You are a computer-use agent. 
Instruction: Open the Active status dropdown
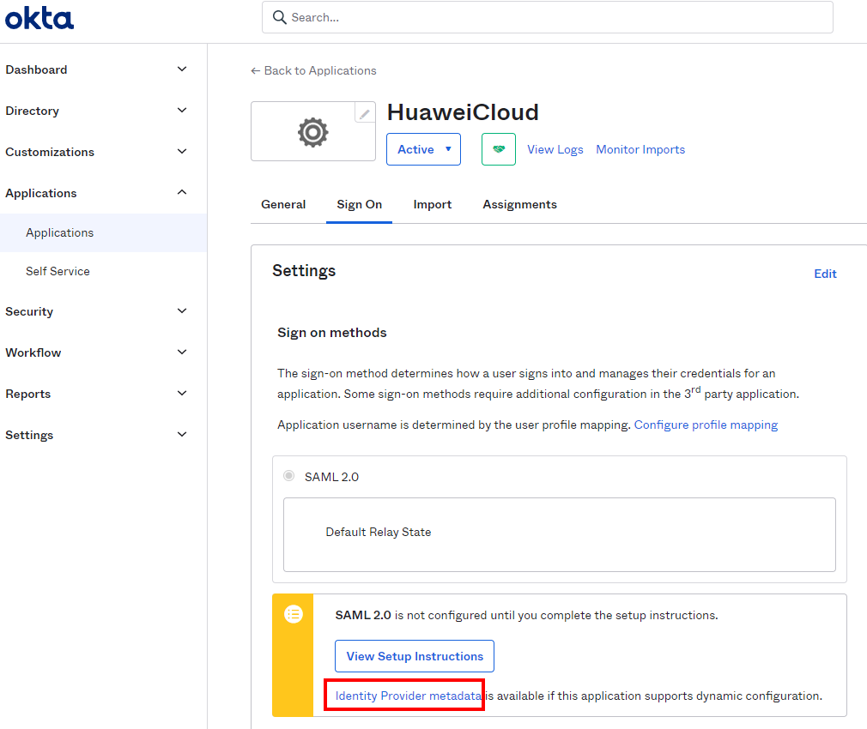423,149
